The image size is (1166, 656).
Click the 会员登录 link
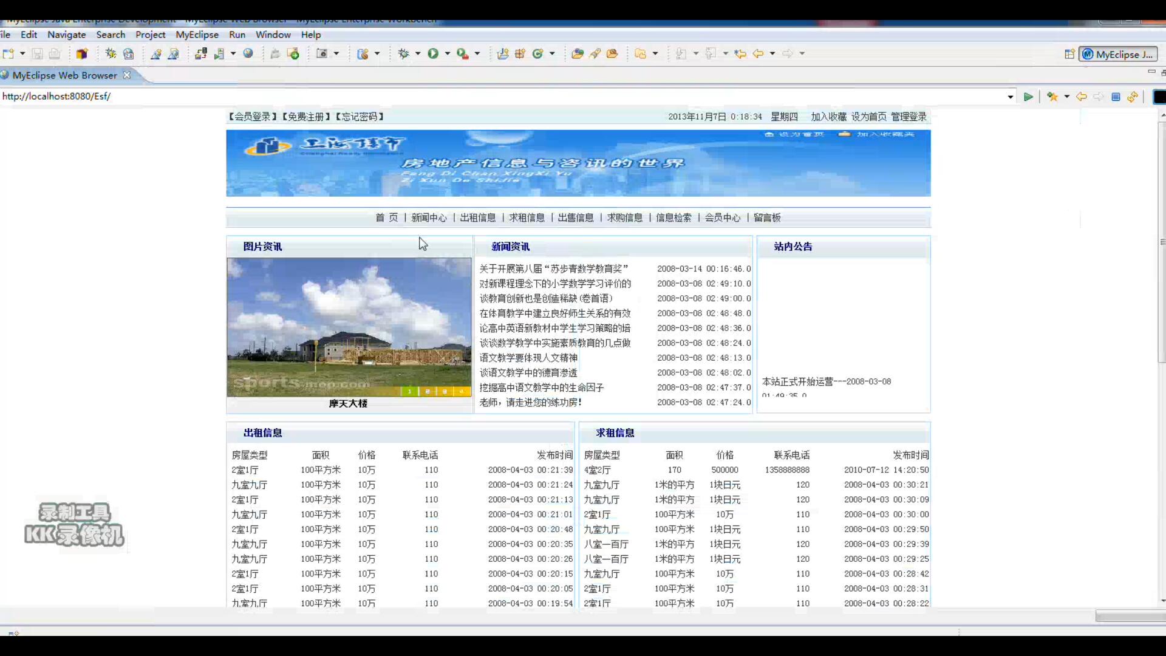coord(253,117)
